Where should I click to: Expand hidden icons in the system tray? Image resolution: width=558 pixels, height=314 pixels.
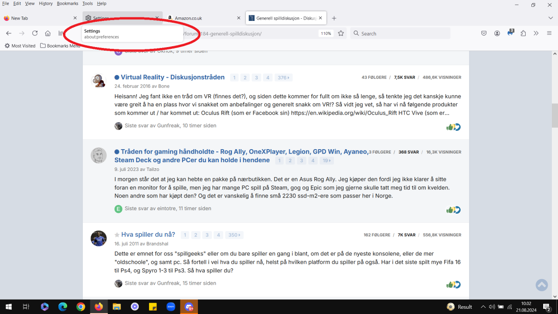[x=483, y=307]
